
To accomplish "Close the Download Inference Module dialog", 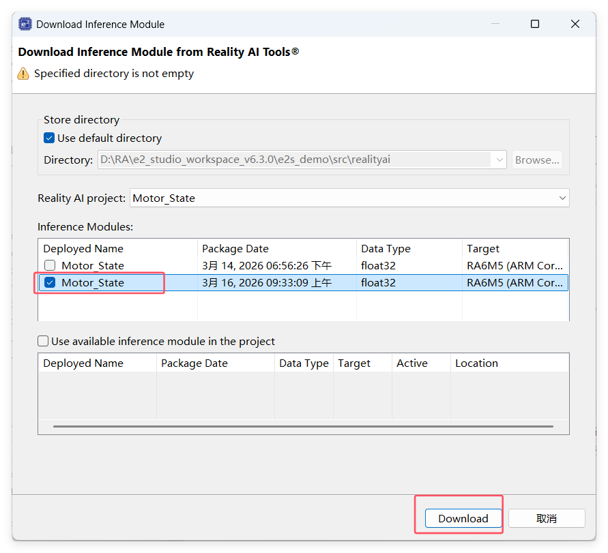I will [575, 24].
